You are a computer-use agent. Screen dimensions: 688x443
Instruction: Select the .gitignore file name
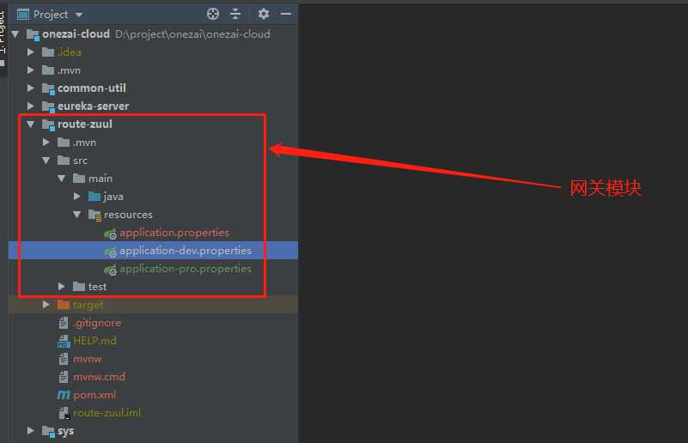click(97, 324)
